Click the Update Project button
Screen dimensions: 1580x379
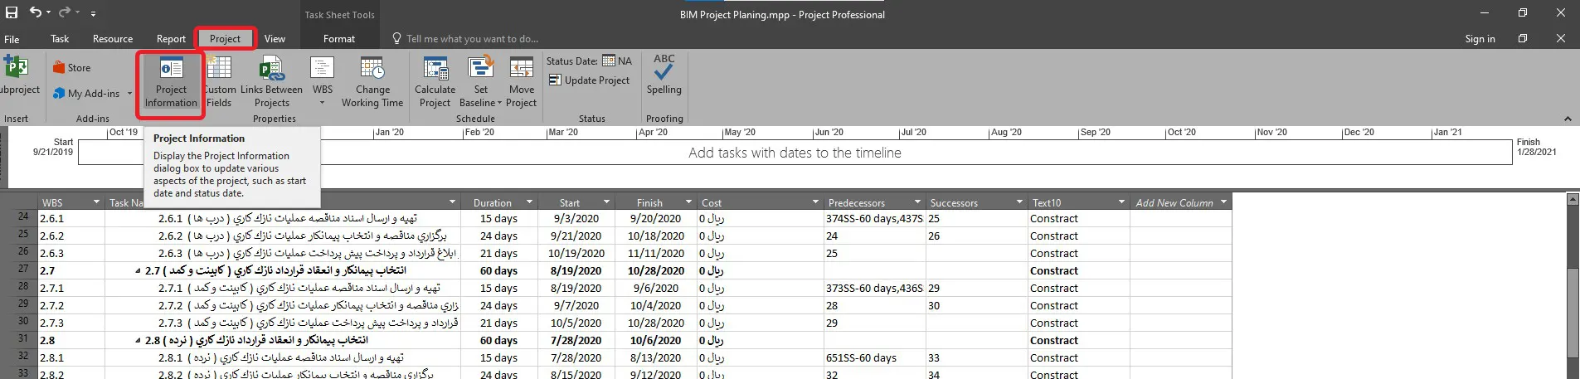589,80
